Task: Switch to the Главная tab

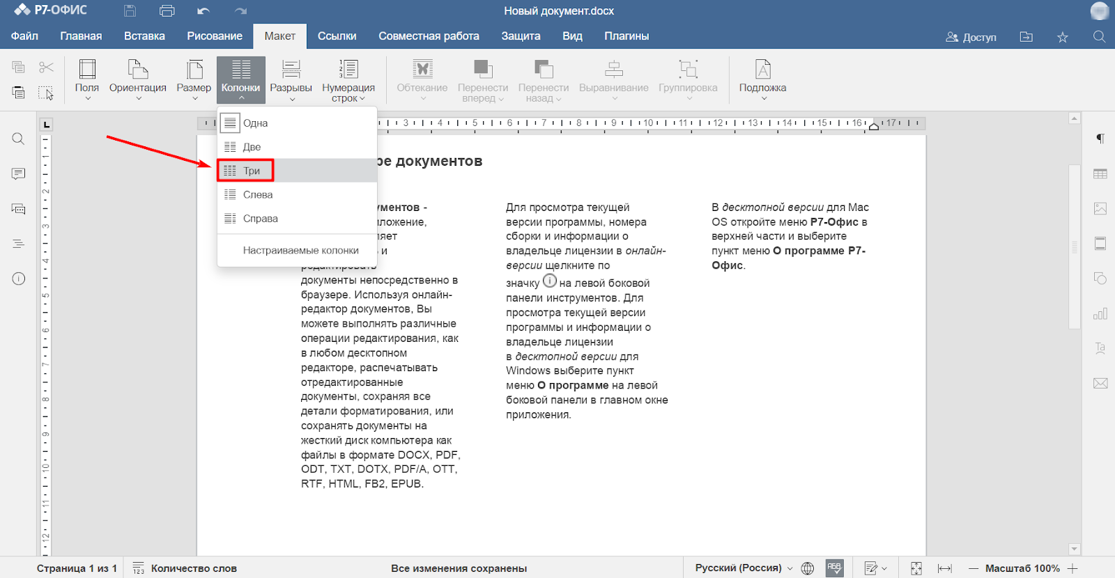Action: pyautogui.click(x=81, y=36)
